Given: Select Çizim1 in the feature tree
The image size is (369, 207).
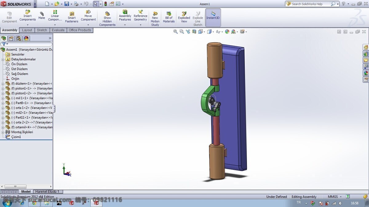Looking at the screenshot, I should pos(16,137).
